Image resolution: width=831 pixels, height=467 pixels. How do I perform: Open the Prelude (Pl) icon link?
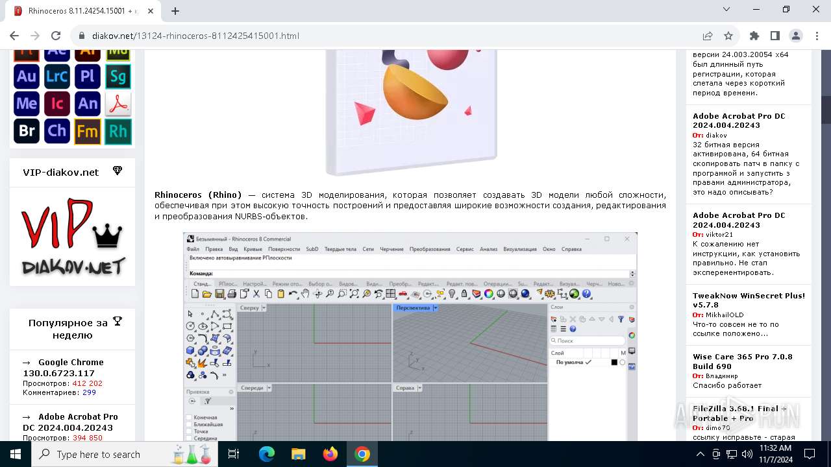[x=88, y=77]
